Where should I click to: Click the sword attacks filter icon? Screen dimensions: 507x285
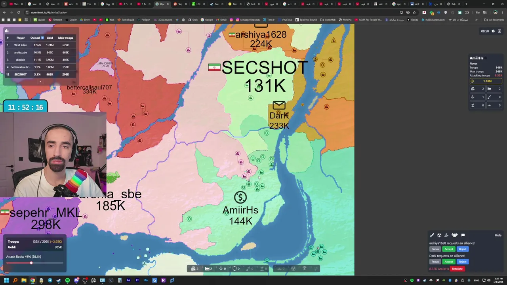click(x=432, y=235)
